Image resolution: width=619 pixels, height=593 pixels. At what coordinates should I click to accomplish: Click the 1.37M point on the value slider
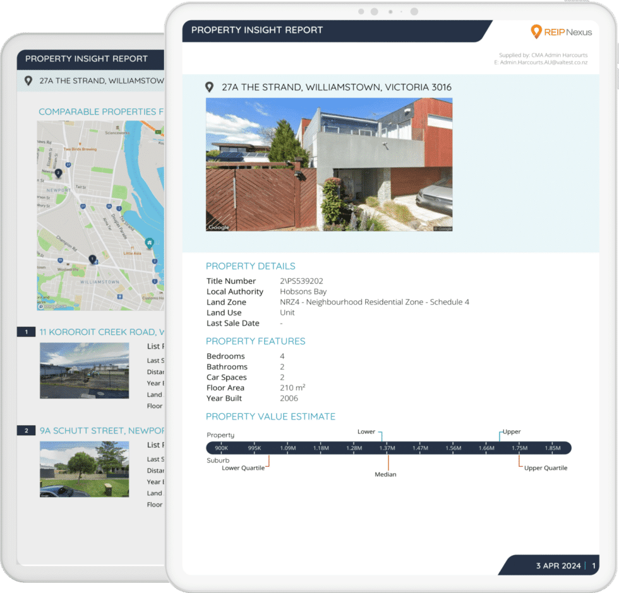point(388,448)
